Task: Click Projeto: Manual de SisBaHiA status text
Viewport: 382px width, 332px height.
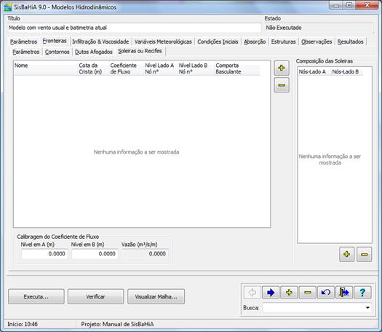Action: click(x=117, y=324)
